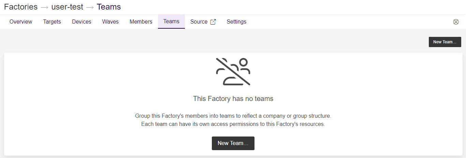Go to the Factories breadcrumb

[x=21, y=7]
